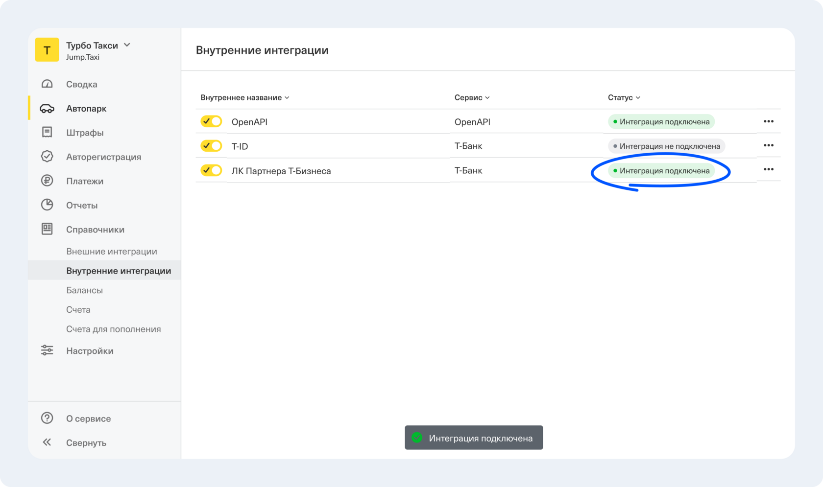Collapse the sidebar with Свернуть
Screen dimensions: 823x487
pos(86,442)
